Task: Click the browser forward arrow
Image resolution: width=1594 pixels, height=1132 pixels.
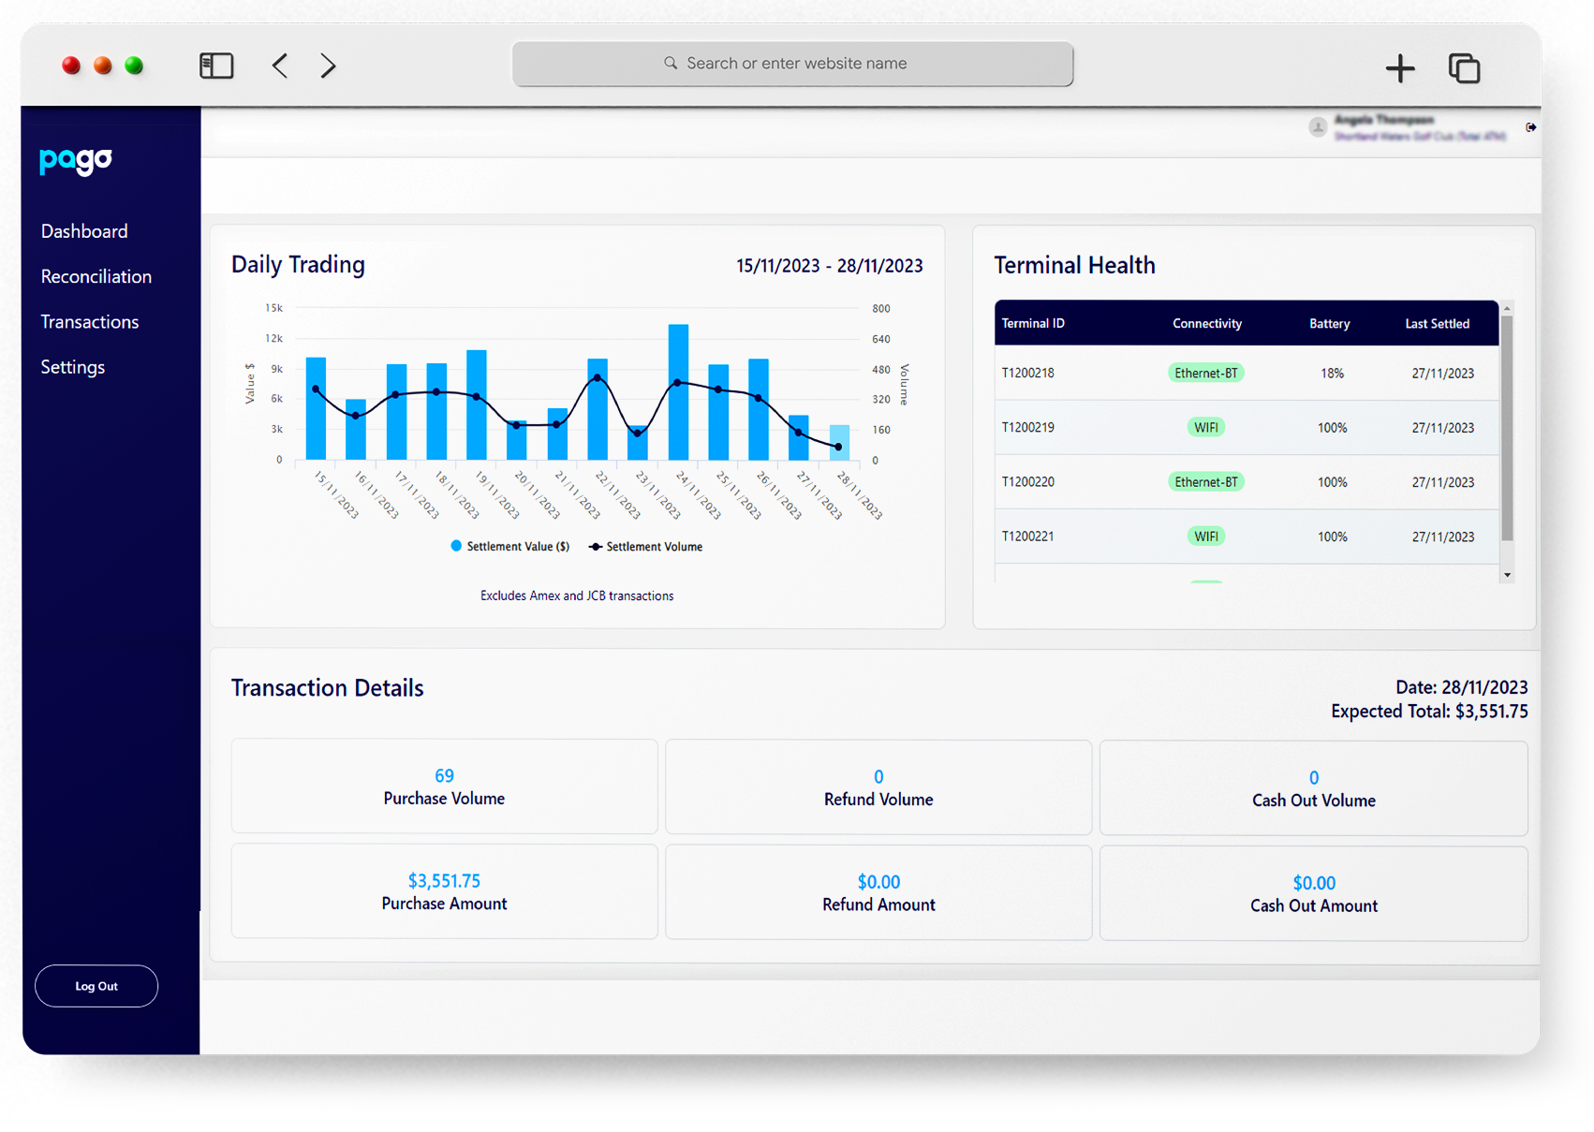Action: (x=328, y=65)
